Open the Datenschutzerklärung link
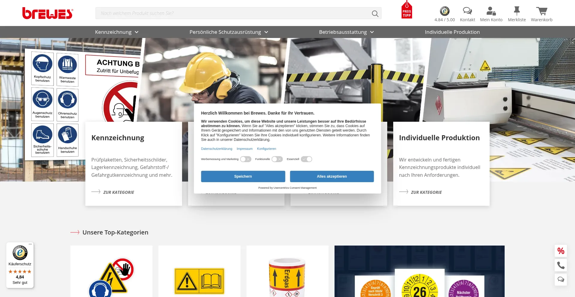The width and height of the screenshot is (575, 297). coord(217,149)
